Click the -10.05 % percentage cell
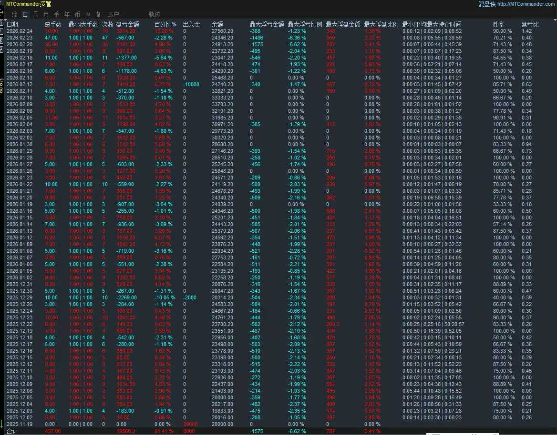This screenshot has height=435, width=557. tap(165, 297)
